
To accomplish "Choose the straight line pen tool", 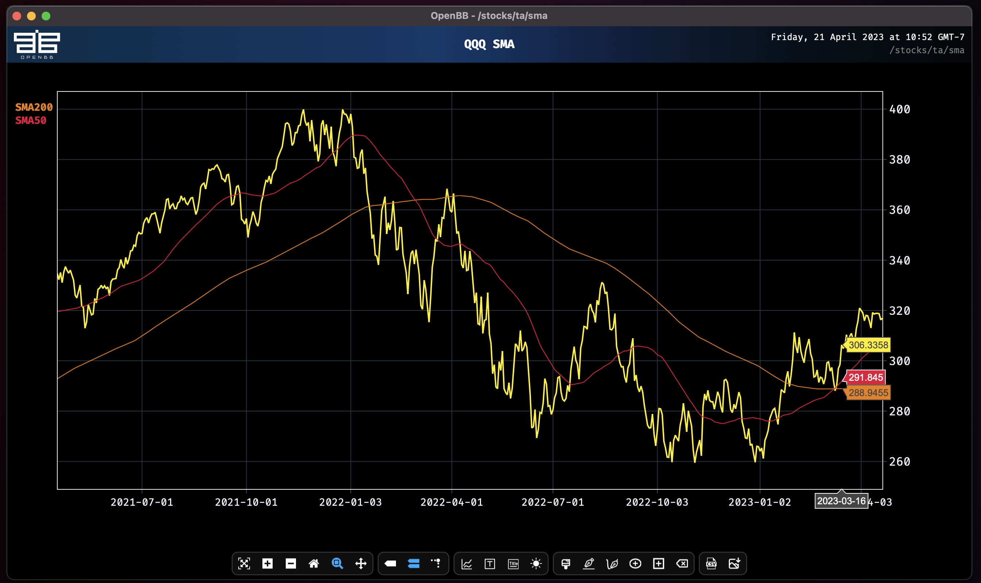I will 589,564.
